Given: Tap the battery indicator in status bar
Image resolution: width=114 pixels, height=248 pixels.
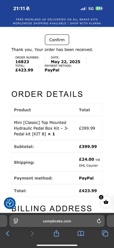Looking at the screenshot, I should (x=99, y=8).
